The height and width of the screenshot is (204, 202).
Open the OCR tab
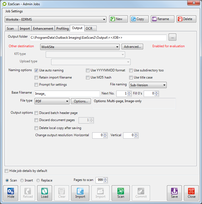coord(89,29)
